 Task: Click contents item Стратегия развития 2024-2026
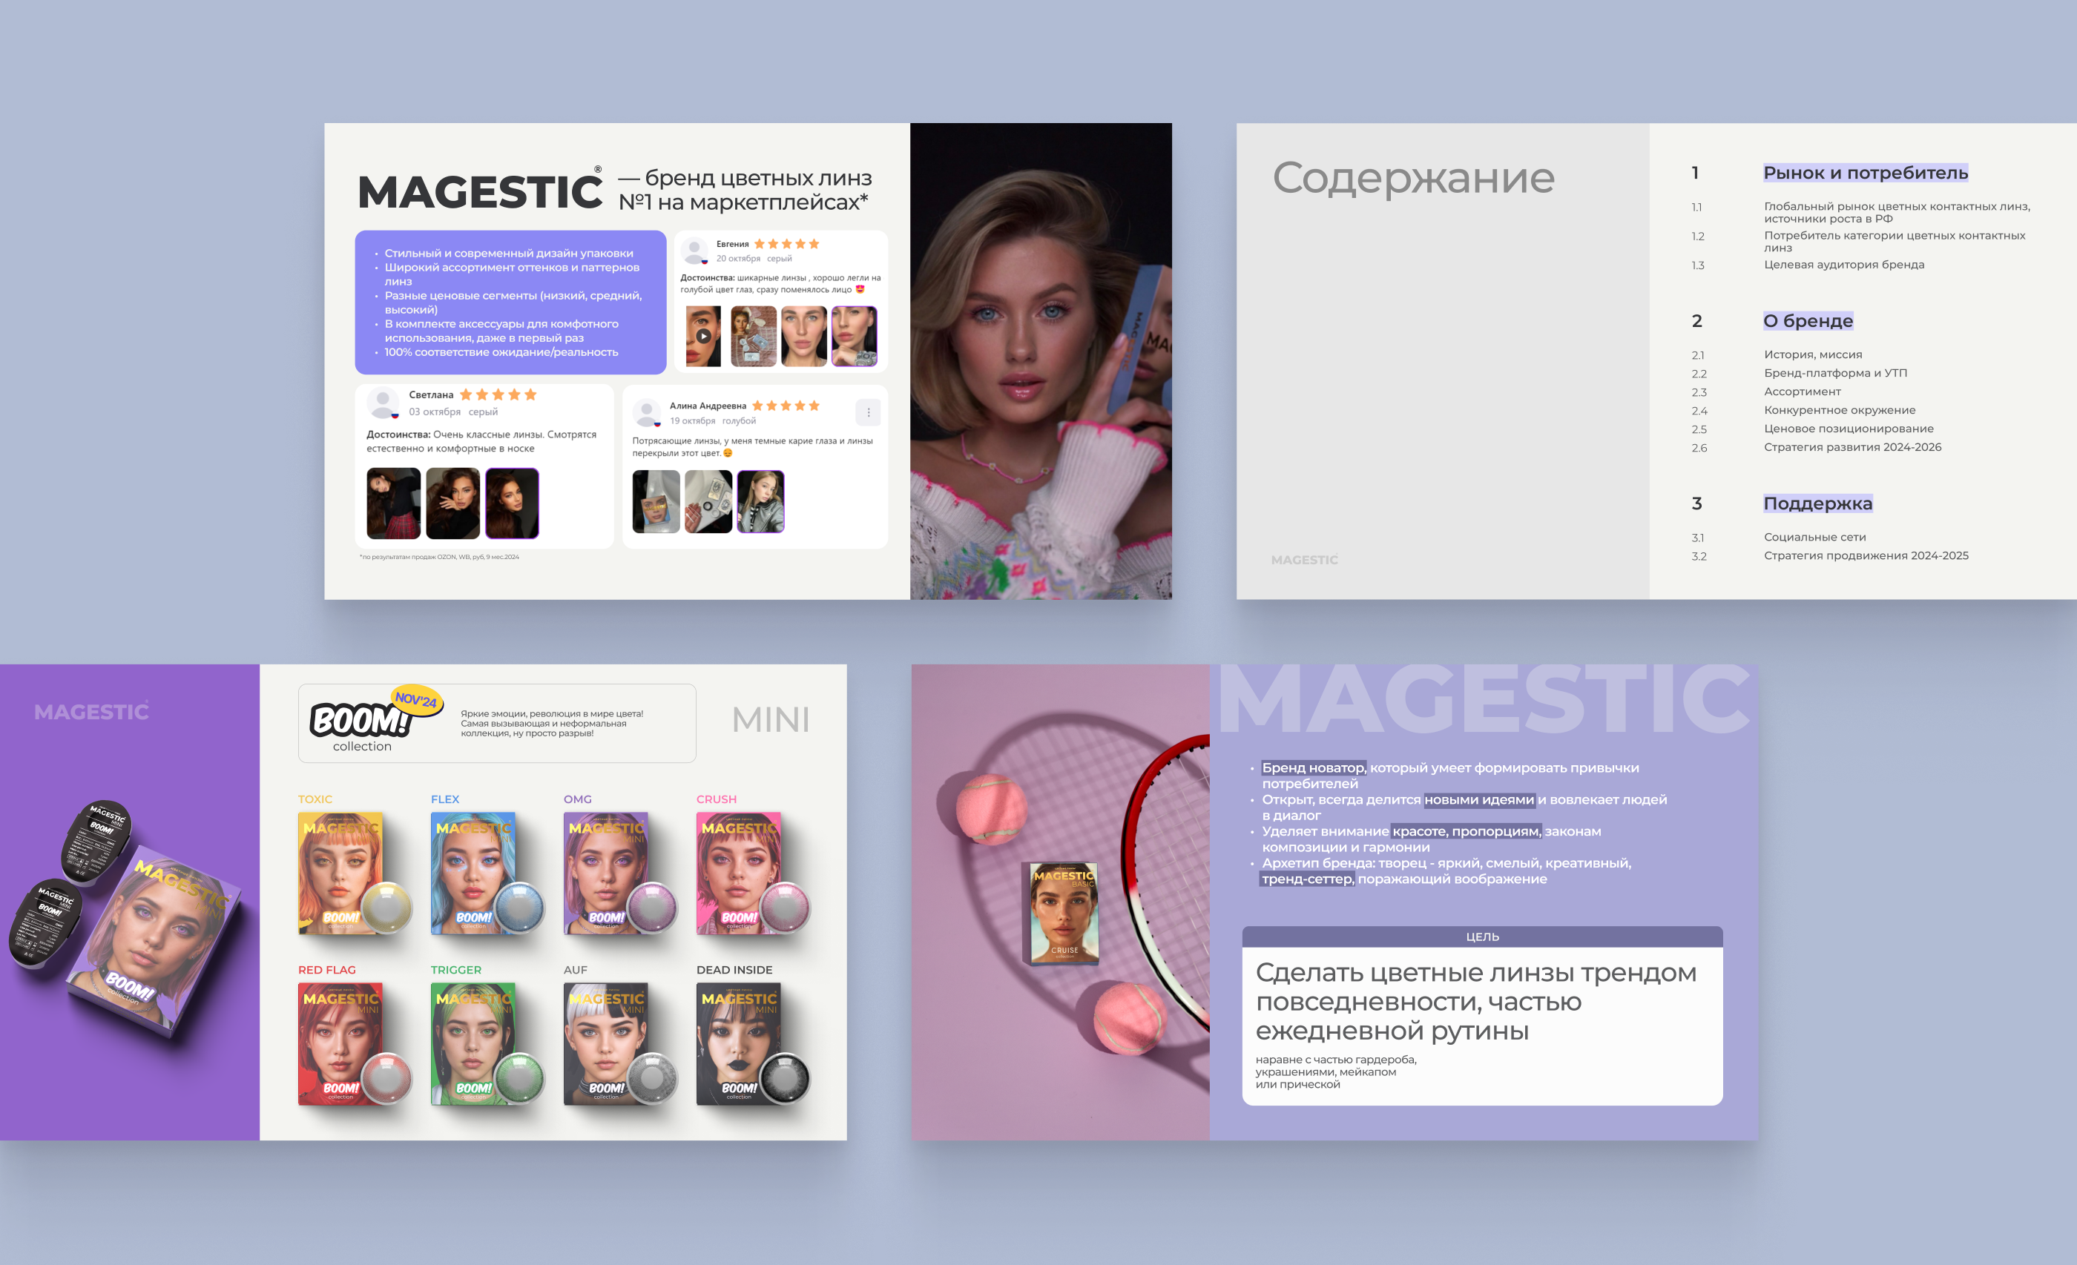tap(1852, 448)
